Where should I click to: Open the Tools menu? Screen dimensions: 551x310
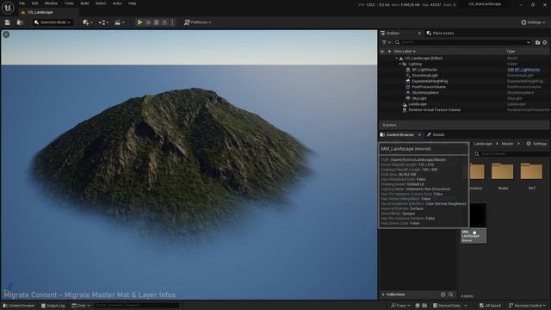[69, 3]
